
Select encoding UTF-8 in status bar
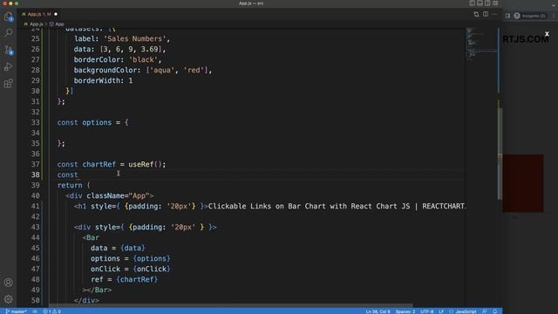(427, 311)
